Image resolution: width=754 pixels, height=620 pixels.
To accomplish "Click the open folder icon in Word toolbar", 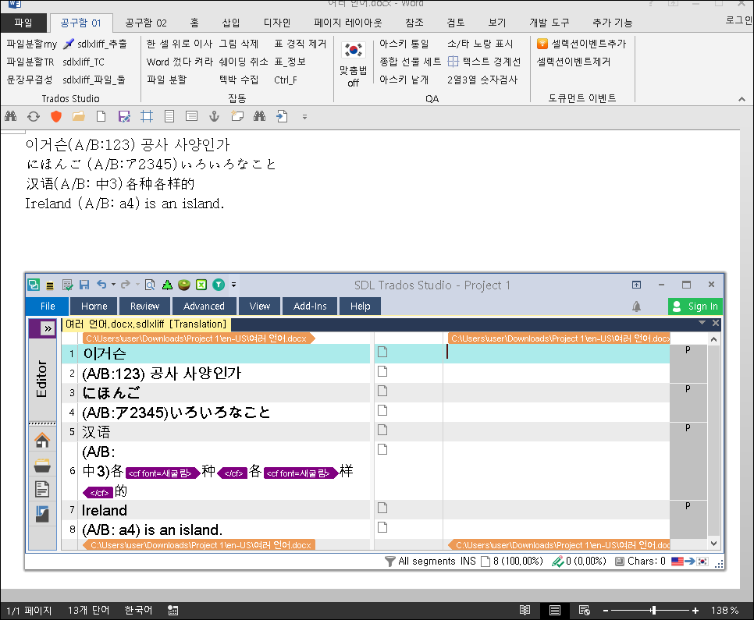I will [79, 116].
